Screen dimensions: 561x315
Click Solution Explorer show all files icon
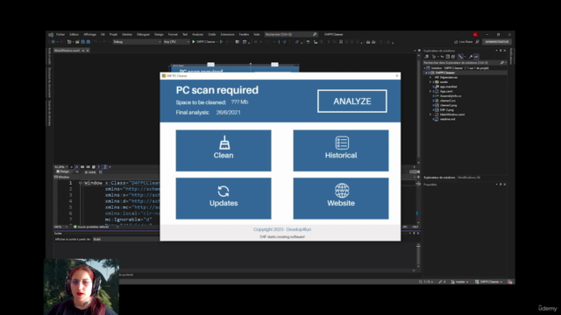tap(453, 56)
